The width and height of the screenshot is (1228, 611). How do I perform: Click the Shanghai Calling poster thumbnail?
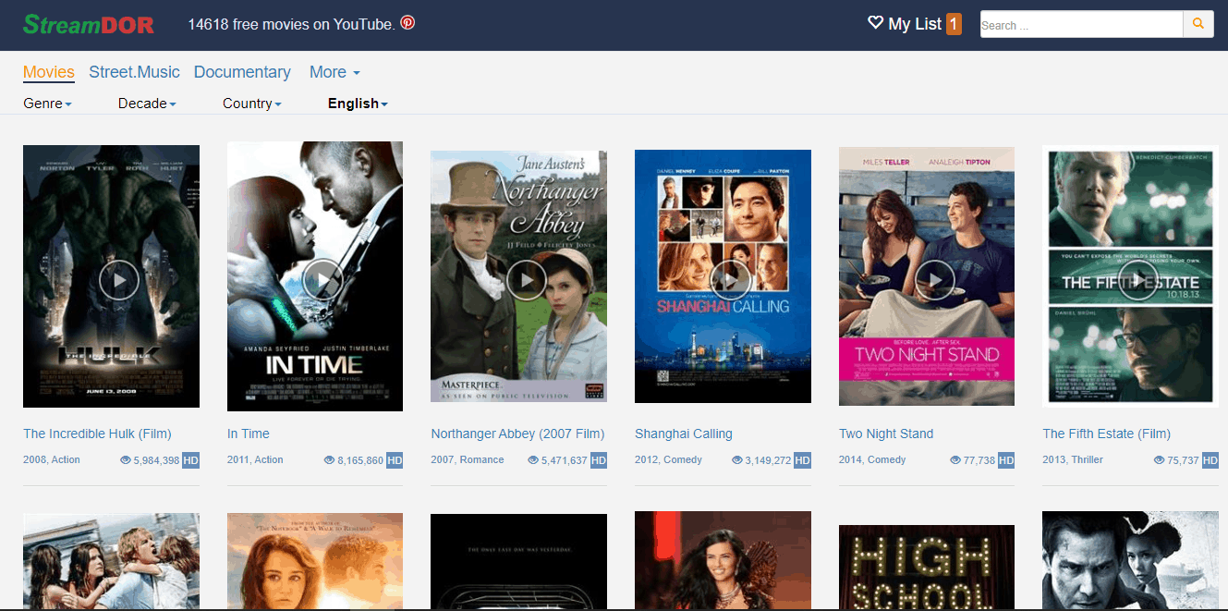pyautogui.click(x=723, y=276)
